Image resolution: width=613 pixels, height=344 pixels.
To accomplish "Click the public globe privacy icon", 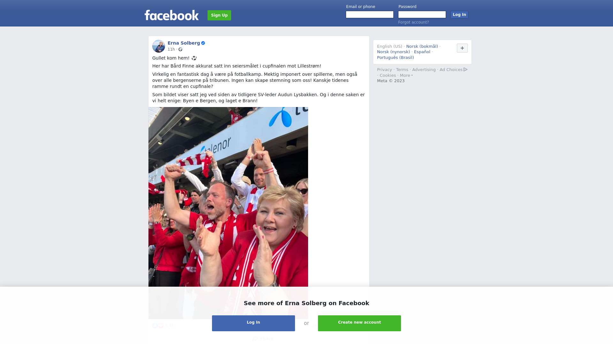I will [180, 49].
